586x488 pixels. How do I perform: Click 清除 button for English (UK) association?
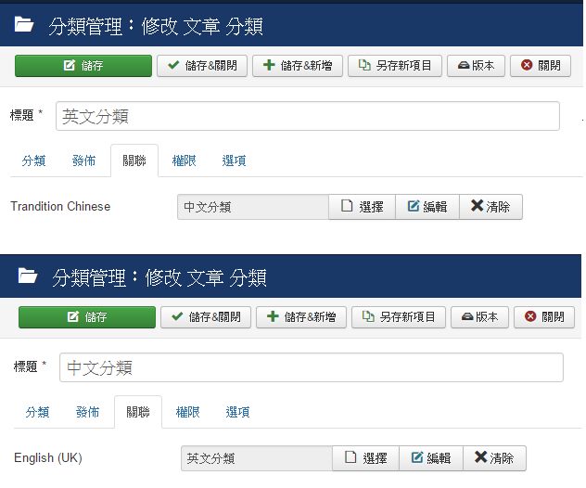(x=494, y=458)
